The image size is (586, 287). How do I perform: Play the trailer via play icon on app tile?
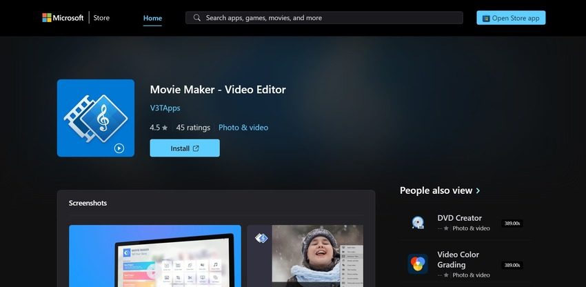(x=119, y=148)
